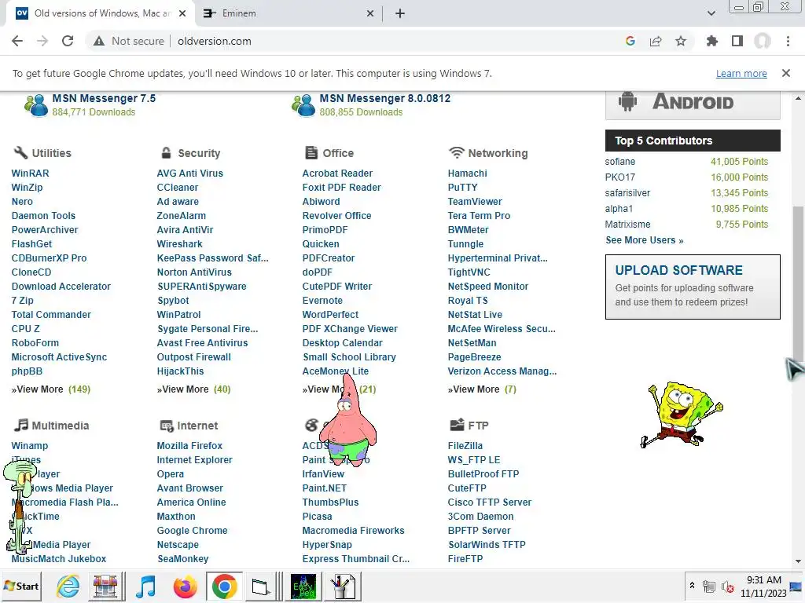Open the share page icon
The image size is (805, 603).
click(656, 41)
